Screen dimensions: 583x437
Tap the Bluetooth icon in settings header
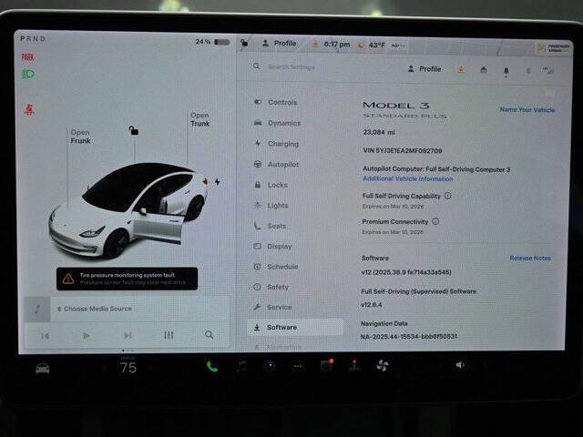[528, 71]
